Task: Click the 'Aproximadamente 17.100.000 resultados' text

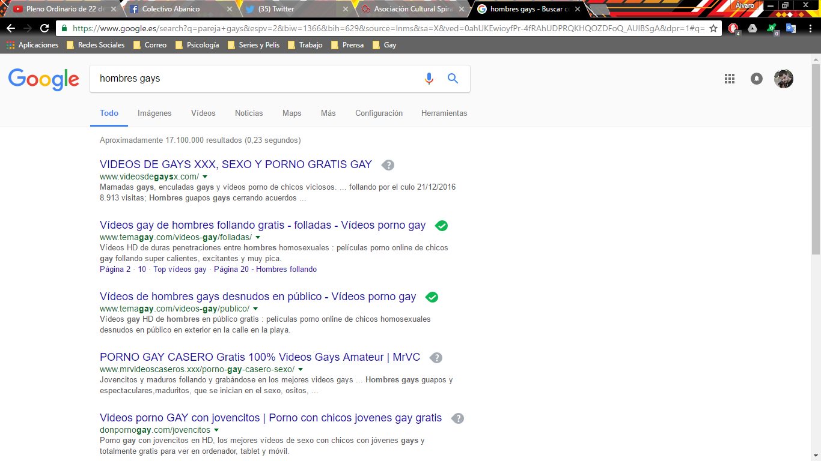Action: (171, 140)
